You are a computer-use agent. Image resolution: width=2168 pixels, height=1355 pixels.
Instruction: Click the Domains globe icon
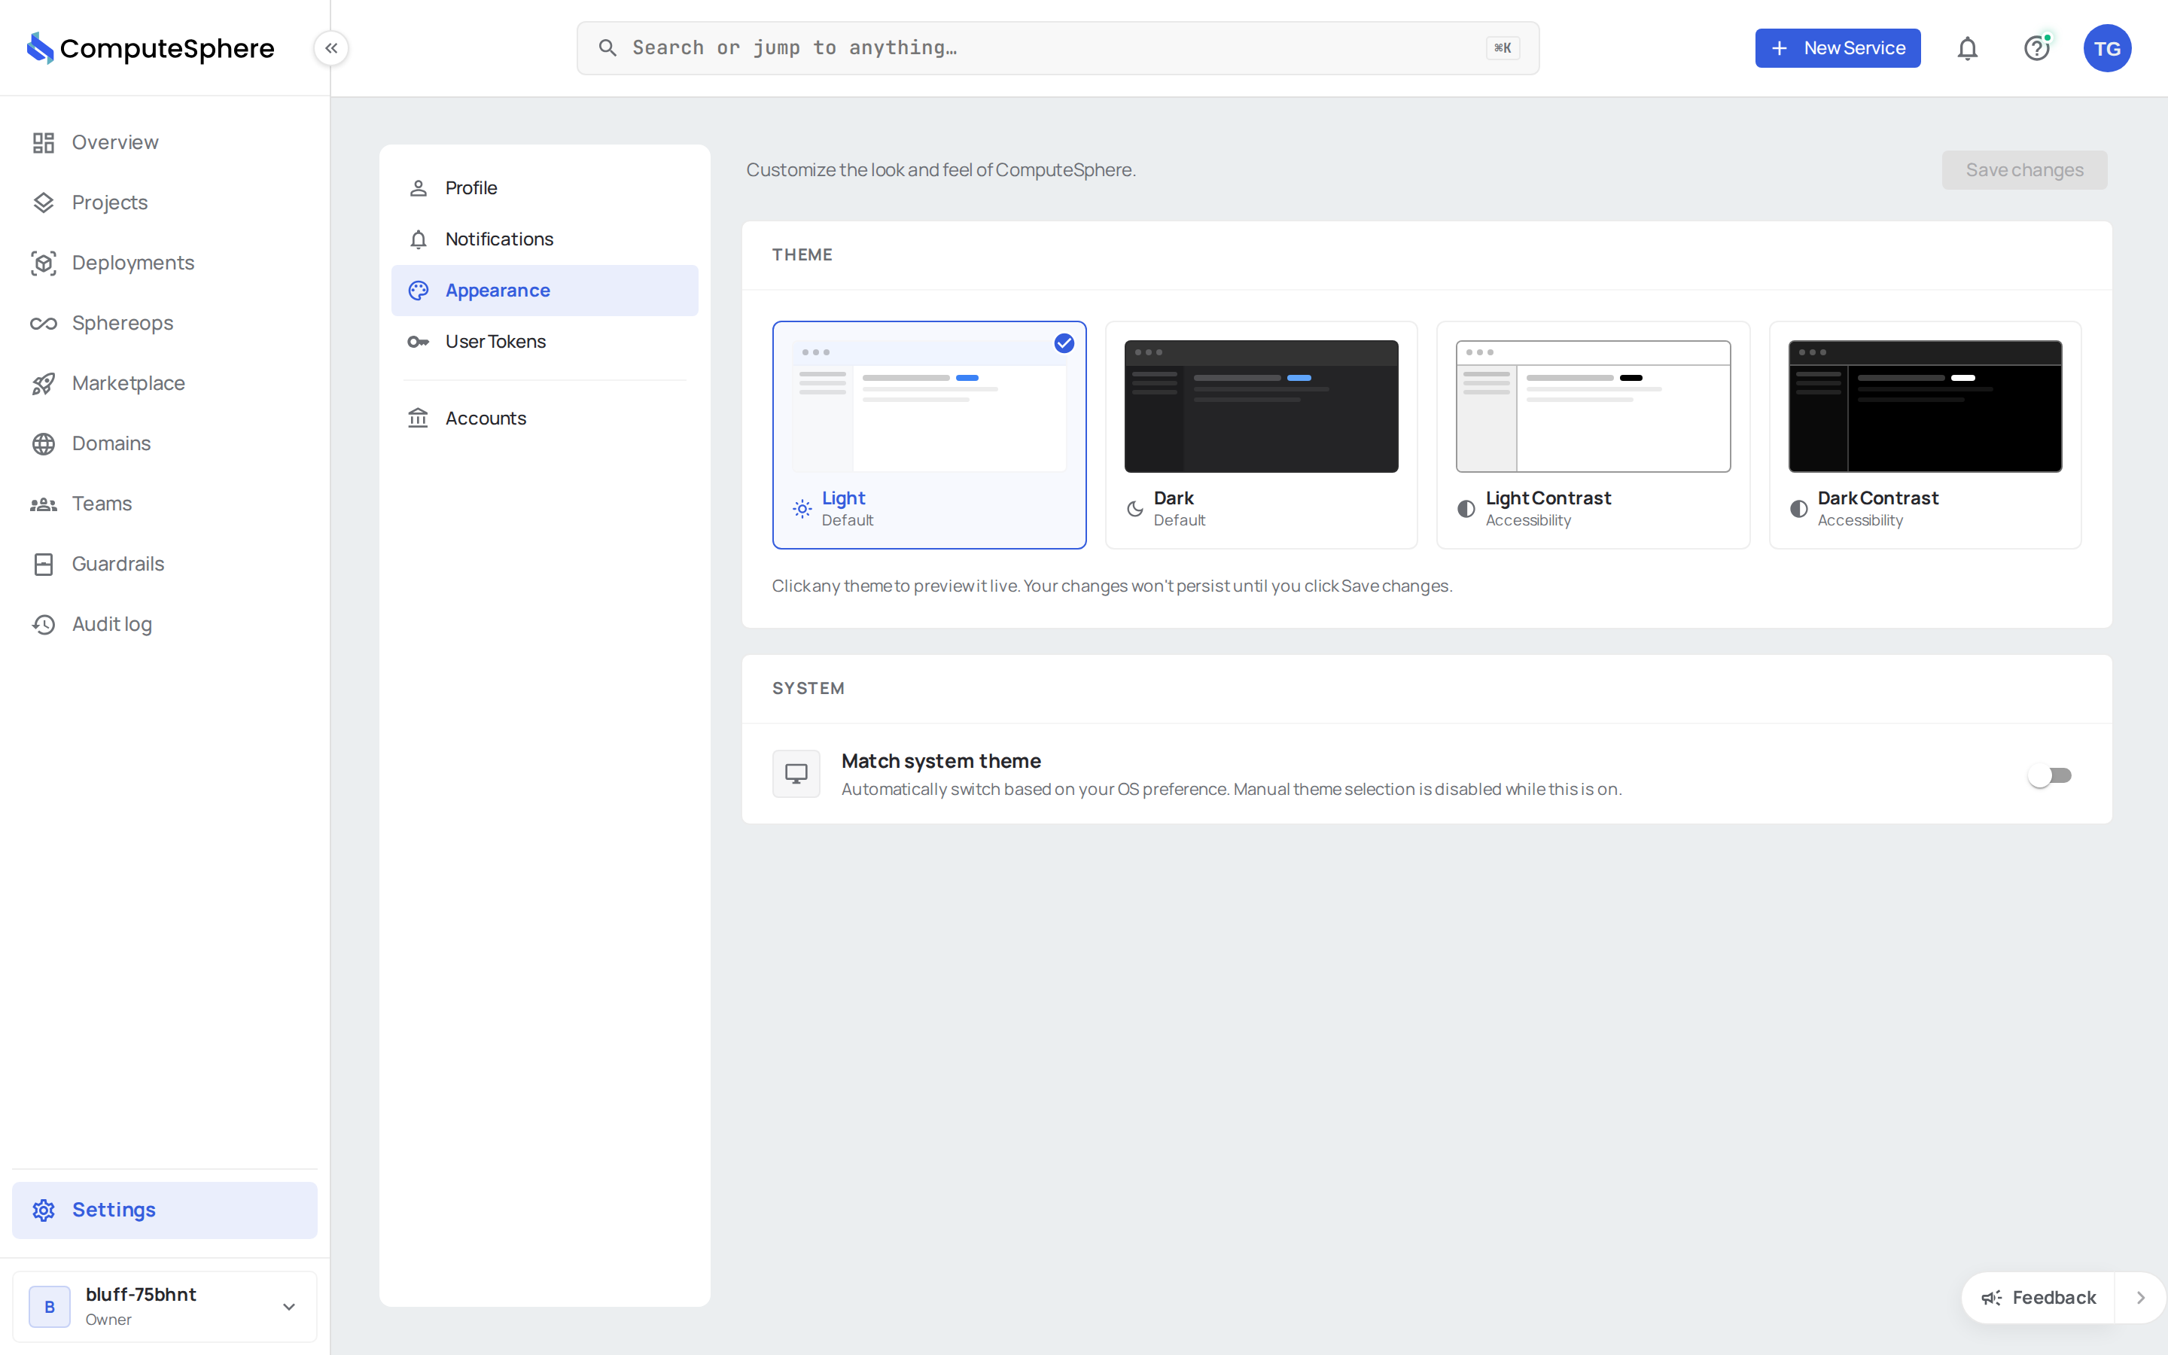point(43,443)
